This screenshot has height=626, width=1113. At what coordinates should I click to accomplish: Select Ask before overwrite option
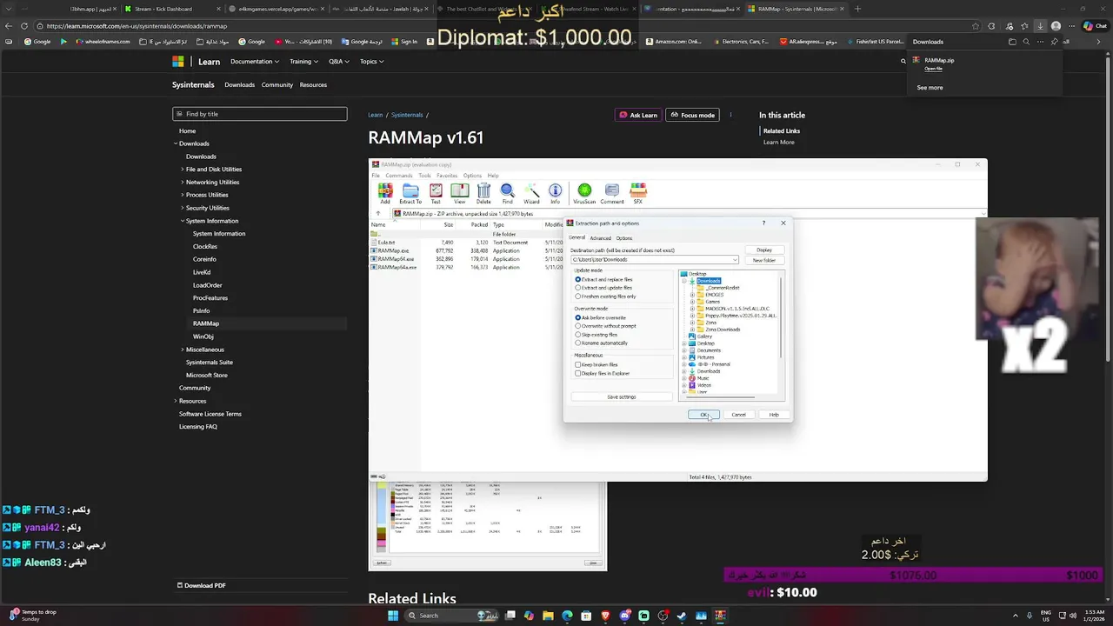[x=602, y=317]
